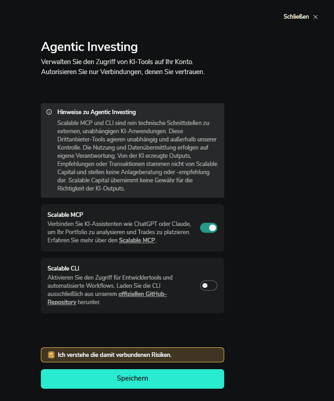Disable the Scalable MCP toggle switch
This screenshot has height=401, width=334.
click(209, 228)
